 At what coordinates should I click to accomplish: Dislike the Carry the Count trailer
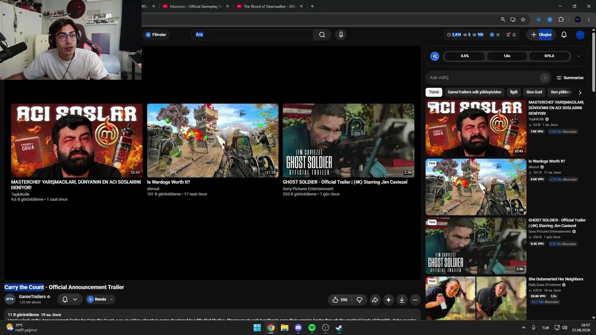(x=359, y=300)
